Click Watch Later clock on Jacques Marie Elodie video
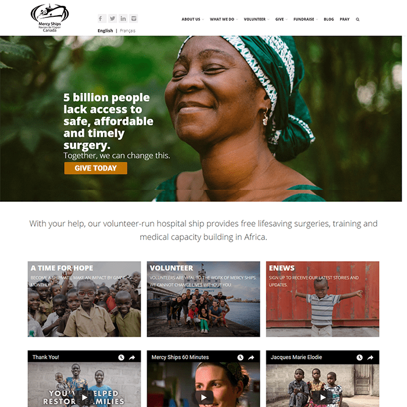The height and width of the screenshot is (407, 407). click(x=359, y=358)
